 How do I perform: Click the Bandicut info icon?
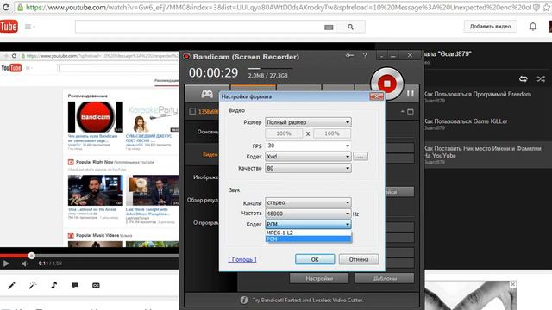pos(243,300)
